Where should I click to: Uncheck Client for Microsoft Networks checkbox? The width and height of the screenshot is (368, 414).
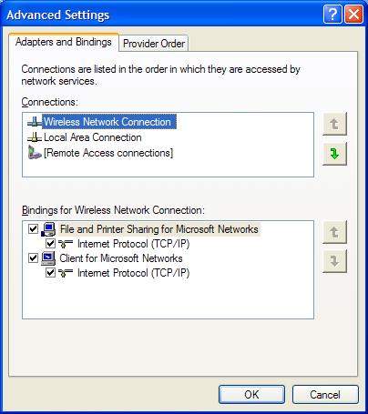point(33,258)
